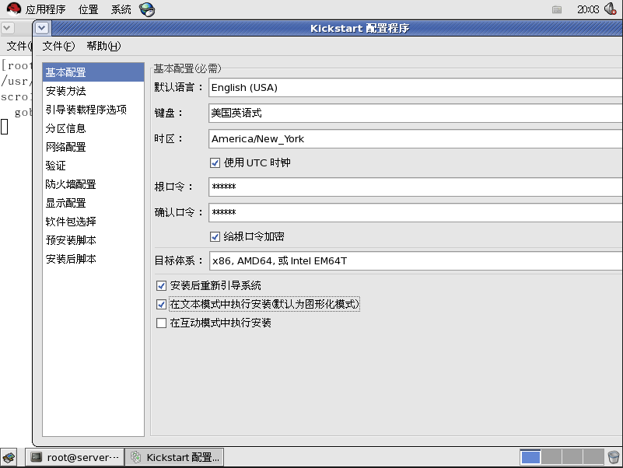Open Kickstart 帮助(H) menu
This screenshot has width=623, height=468.
[103, 46]
